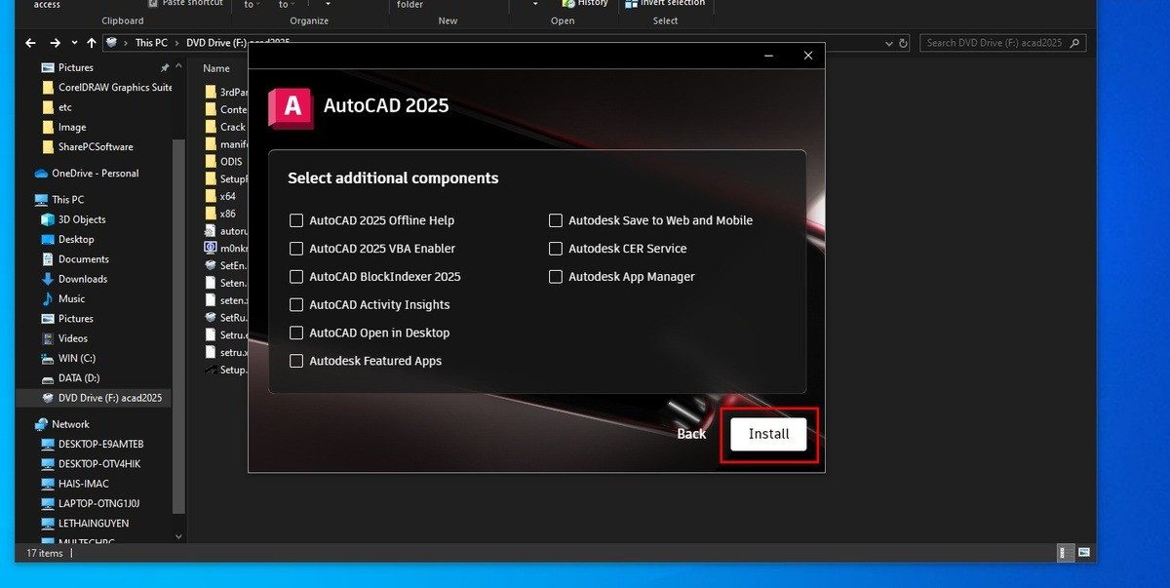This screenshot has width=1170, height=588.
Task: Open the Crack folder
Action: (x=232, y=126)
